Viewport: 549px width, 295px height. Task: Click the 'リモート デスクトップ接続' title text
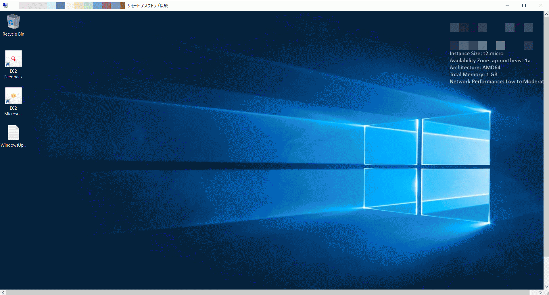click(148, 5)
